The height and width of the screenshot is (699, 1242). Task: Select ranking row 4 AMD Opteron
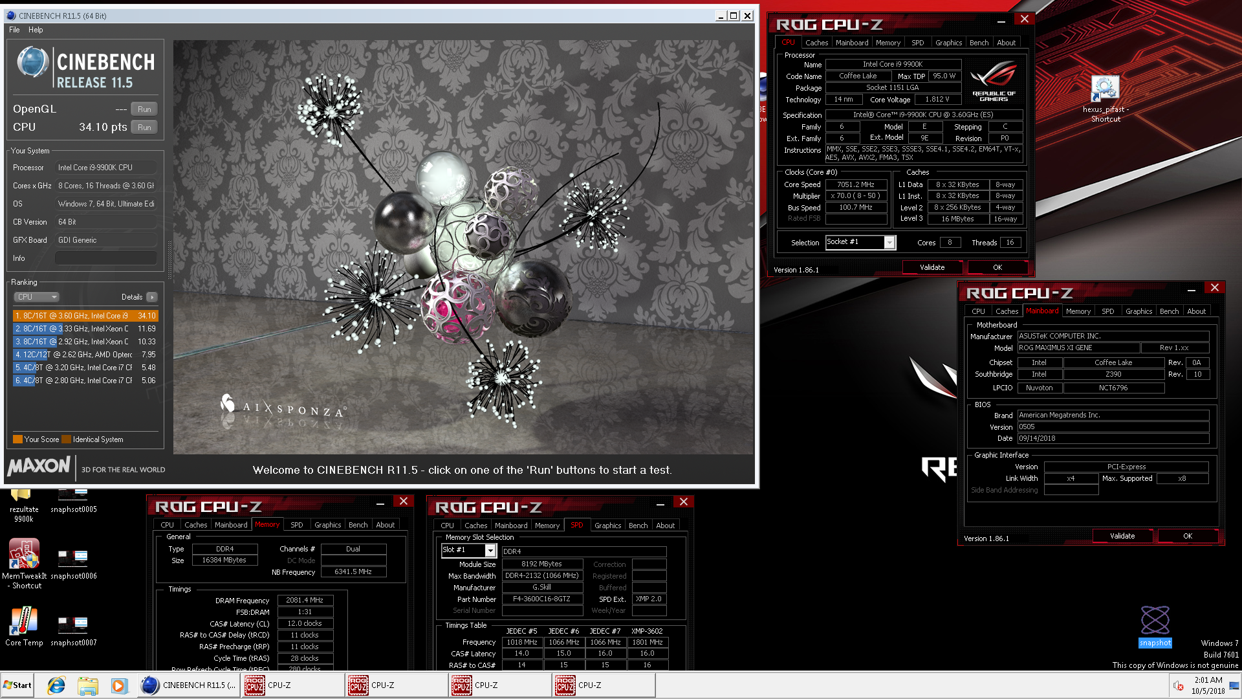click(85, 355)
